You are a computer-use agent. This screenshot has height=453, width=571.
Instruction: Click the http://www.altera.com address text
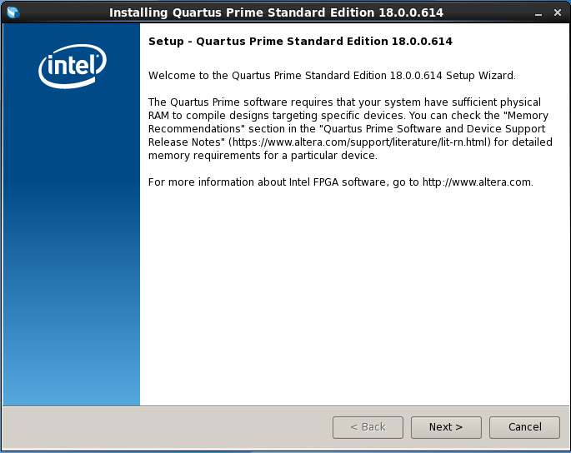[477, 182]
